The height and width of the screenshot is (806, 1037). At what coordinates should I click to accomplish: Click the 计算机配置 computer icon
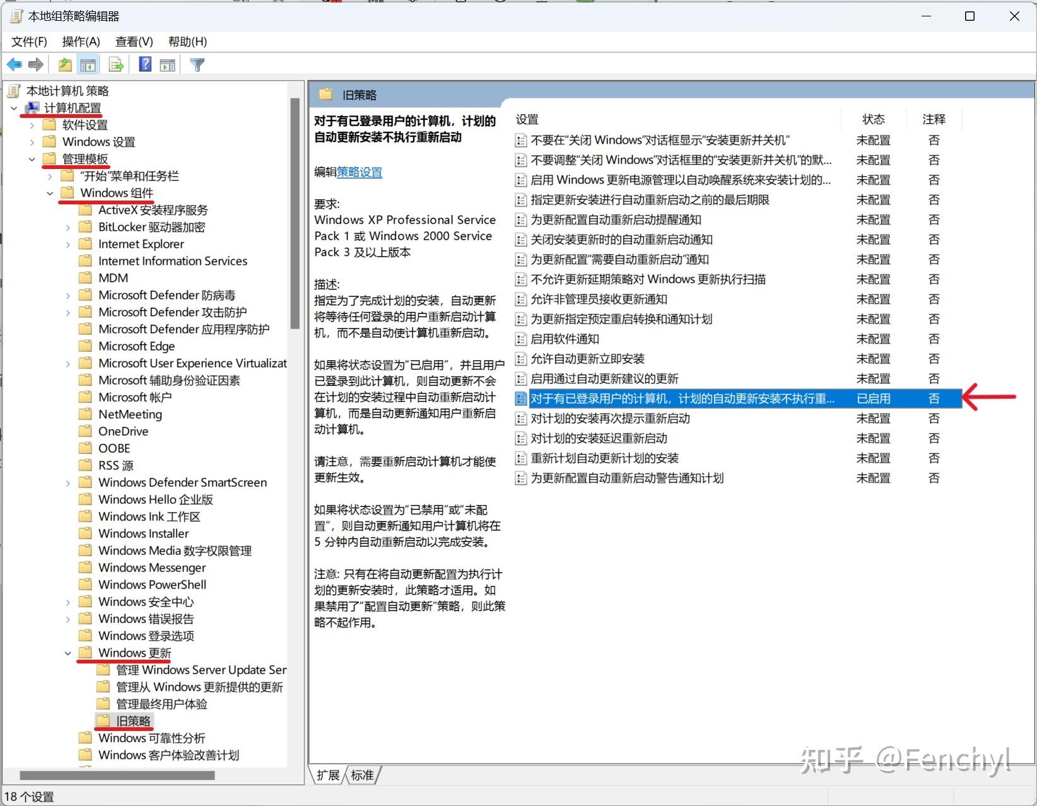coord(32,108)
